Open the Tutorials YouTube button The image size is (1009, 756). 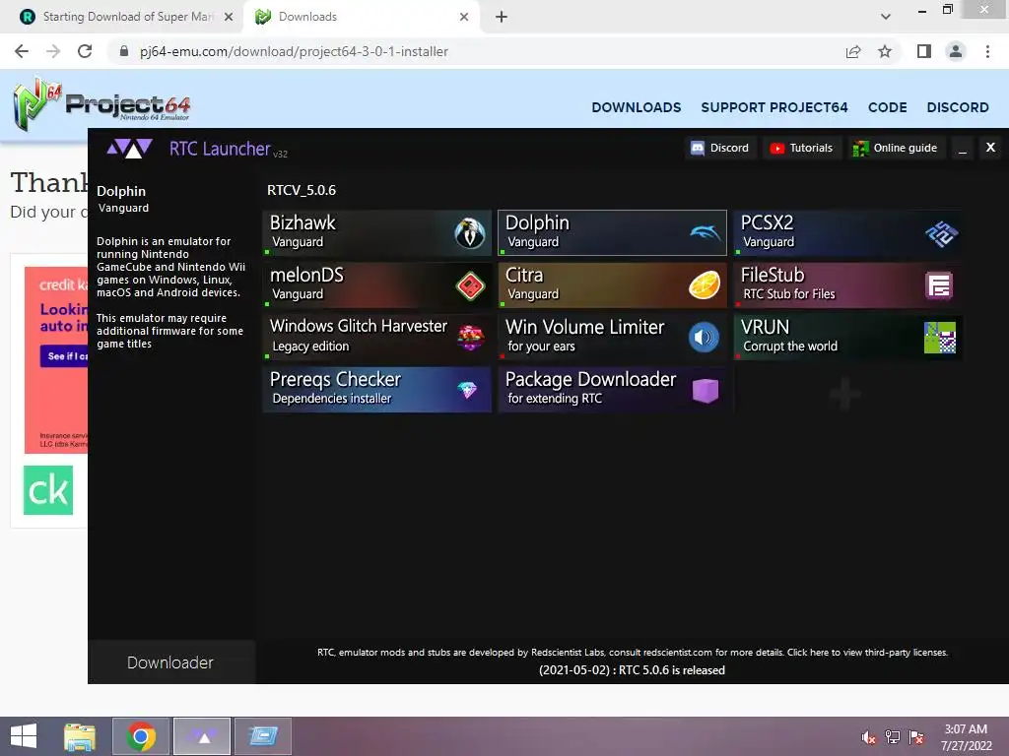(801, 148)
